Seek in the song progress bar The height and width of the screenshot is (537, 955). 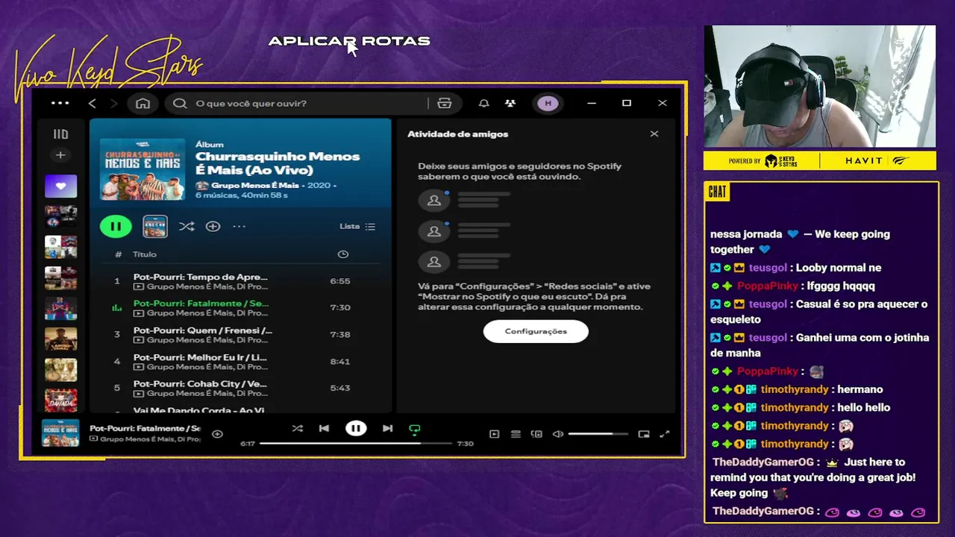[356, 444]
